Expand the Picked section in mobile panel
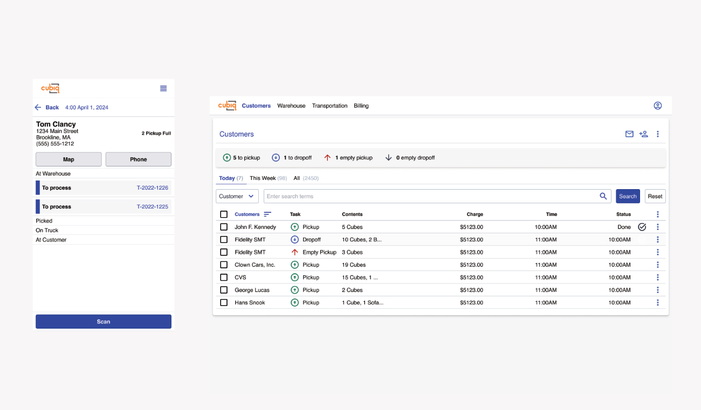 (x=44, y=221)
